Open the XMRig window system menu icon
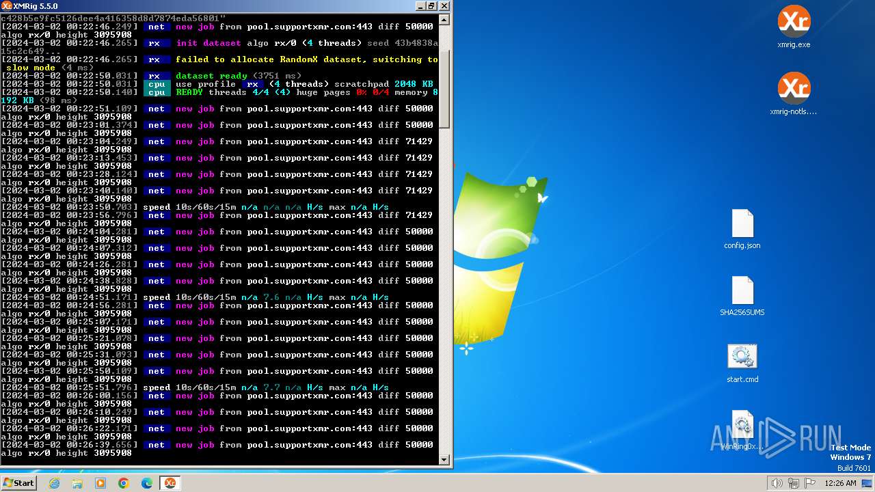 tap(6, 6)
